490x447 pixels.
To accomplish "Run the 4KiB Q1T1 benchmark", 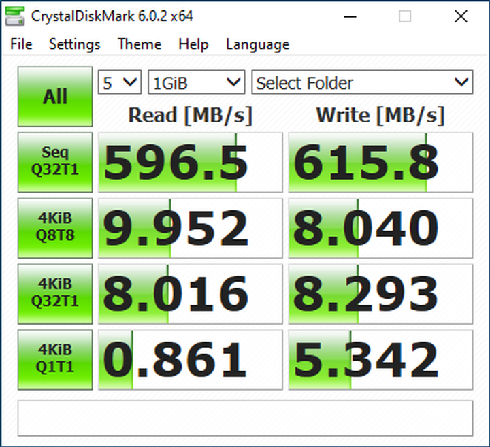I will point(55,359).
